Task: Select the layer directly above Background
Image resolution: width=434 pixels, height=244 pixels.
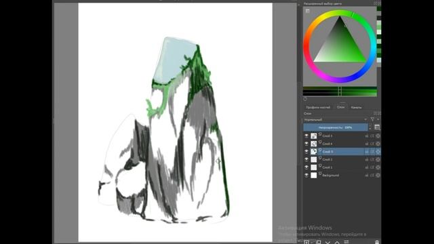Action: click(x=342, y=167)
